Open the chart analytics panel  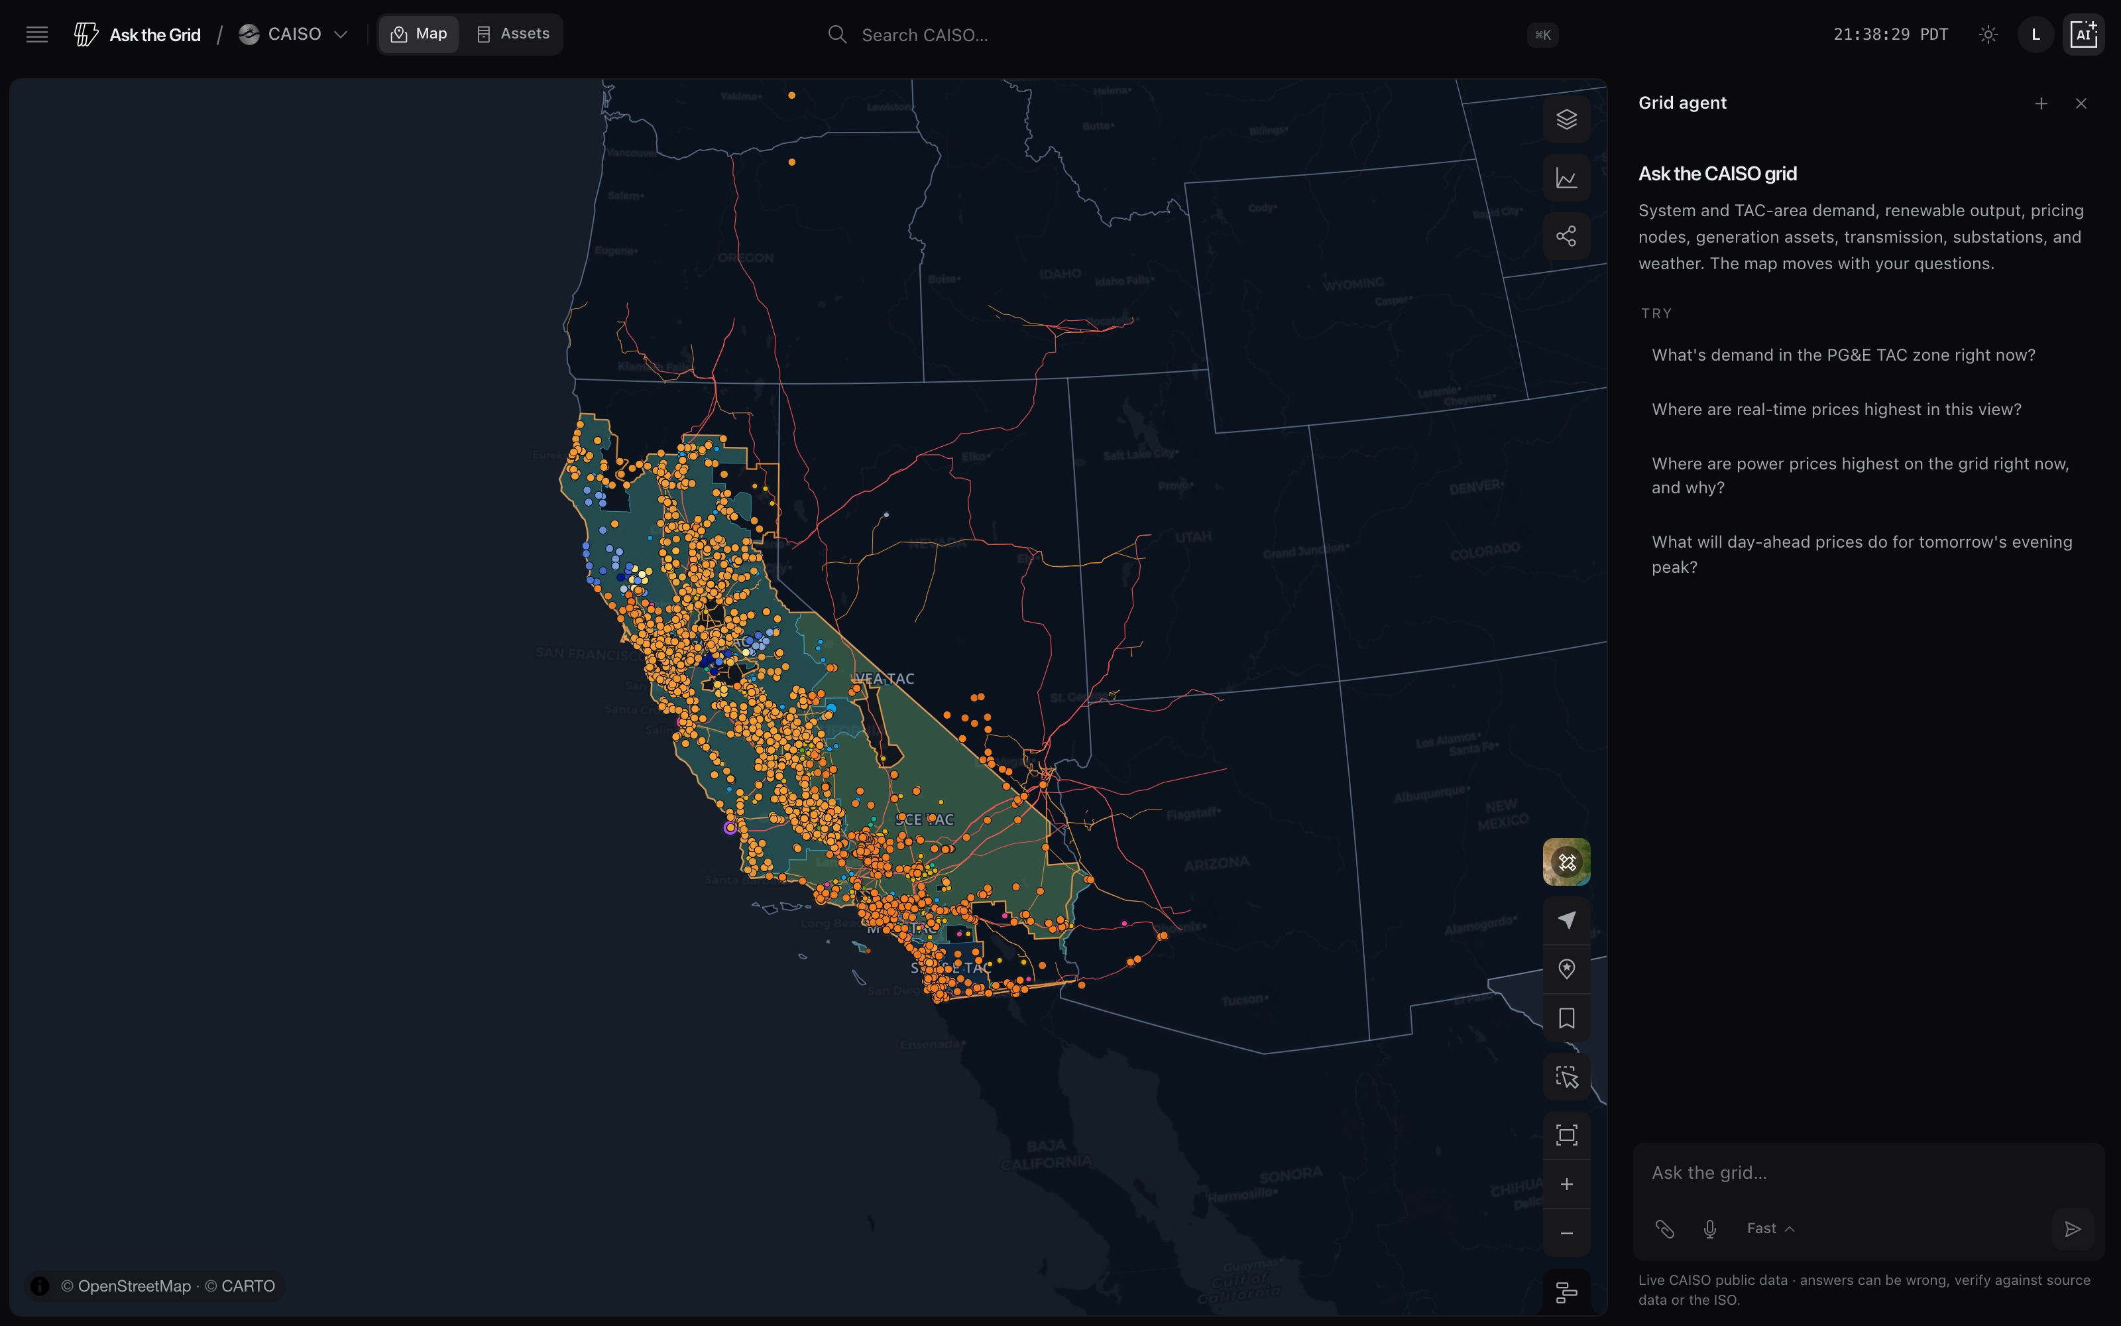(1566, 178)
